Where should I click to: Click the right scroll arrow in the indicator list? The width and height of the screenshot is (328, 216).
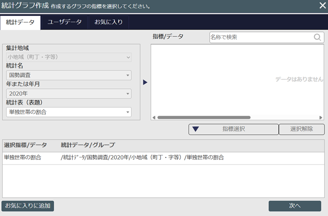(x=321, y=117)
